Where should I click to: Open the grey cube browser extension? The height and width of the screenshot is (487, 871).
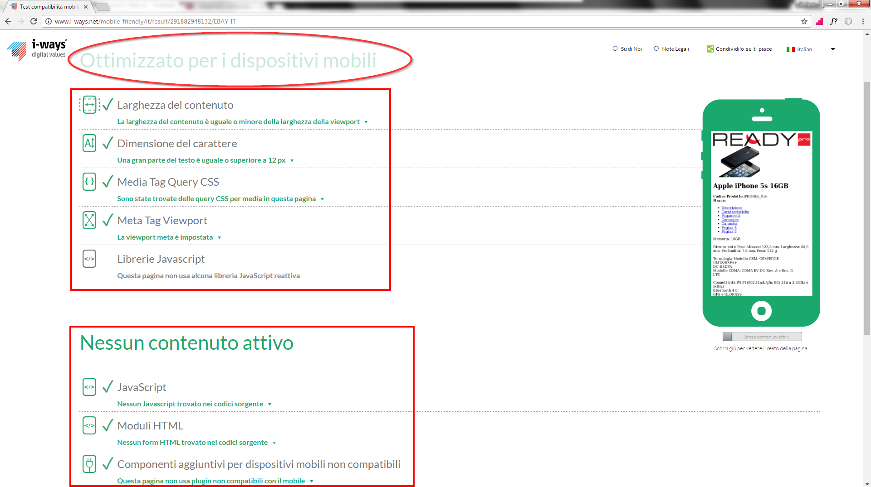point(848,21)
